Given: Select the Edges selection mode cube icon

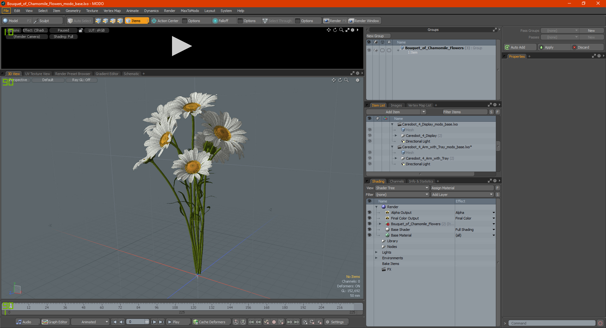Looking at the screenshot, I should click(105, 21).
